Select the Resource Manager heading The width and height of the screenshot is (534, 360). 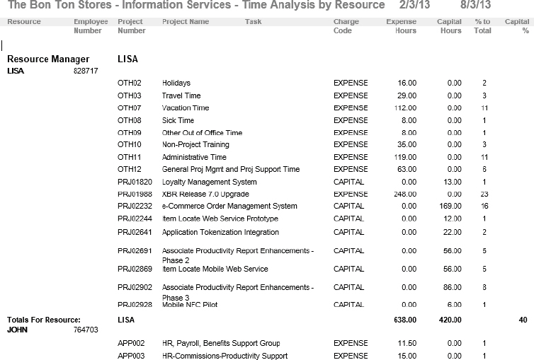pyautogui.click(x=48, y=59)
